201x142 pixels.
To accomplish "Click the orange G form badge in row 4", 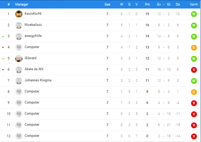I will click(x=194, y=48).
